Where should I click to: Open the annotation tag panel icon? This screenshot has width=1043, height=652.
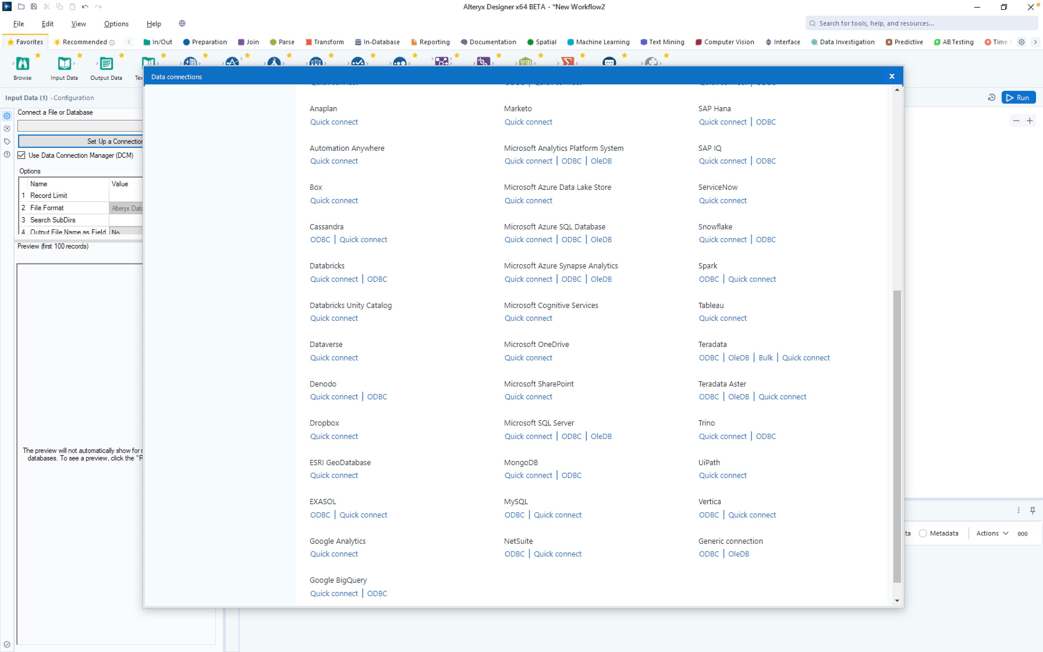pyautogui.click(x=7, y=141)
